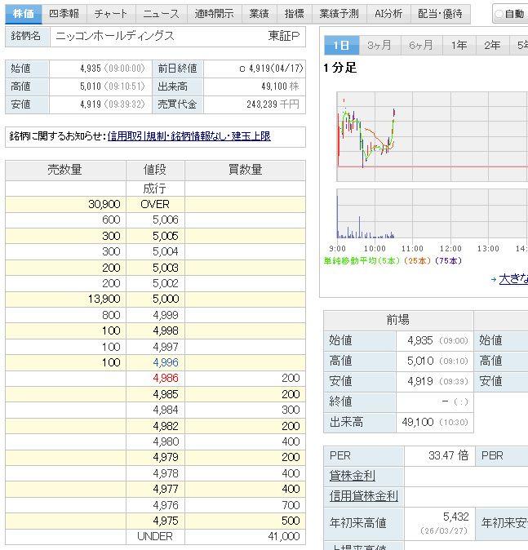Image resolution: width=528 pixels, height=550 pixels.
Task: Open the 指標 tab
Action: point(295,14)
